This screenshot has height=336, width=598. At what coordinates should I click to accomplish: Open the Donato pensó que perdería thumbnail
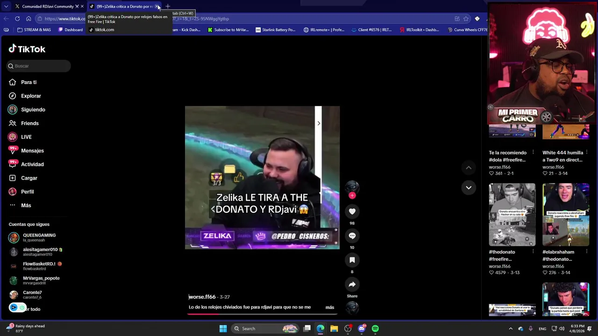(x=566, y=299)
